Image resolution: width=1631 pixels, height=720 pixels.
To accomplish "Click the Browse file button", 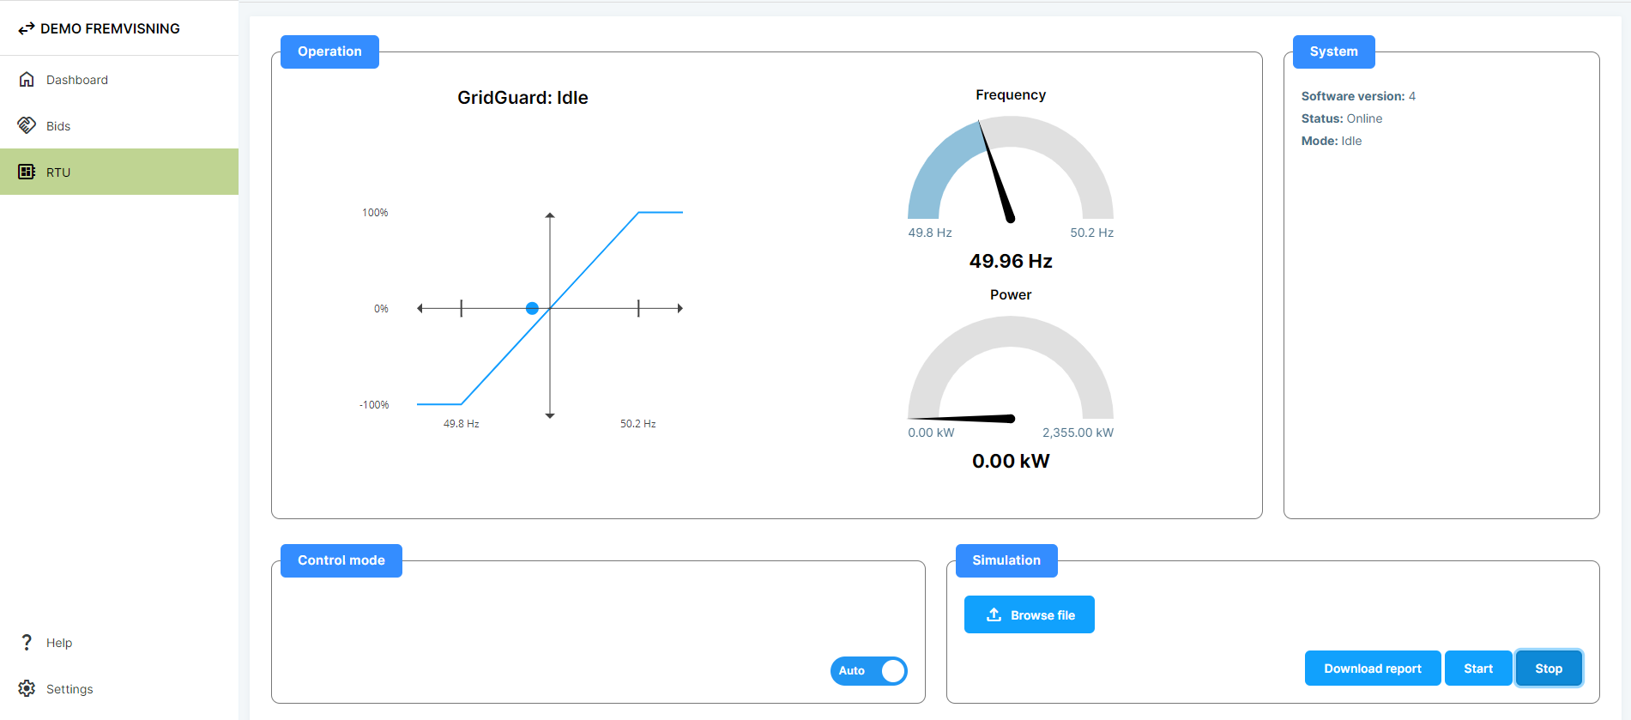I will point(1029,614).
